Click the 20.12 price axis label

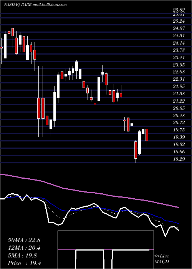click(x=179, y=123)
